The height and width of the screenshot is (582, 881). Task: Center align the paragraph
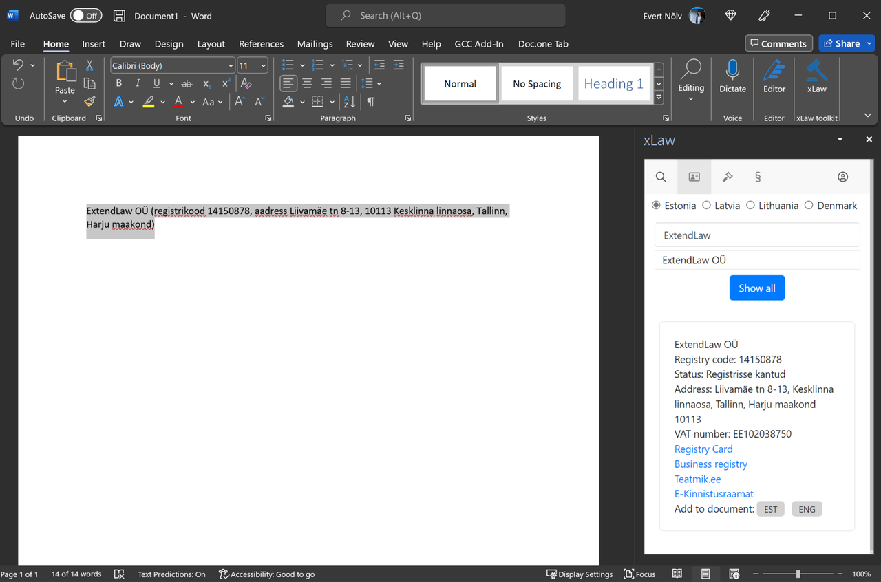click(308, 83)
